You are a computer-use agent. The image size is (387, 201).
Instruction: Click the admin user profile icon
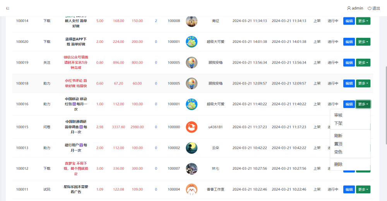[349, 8]
